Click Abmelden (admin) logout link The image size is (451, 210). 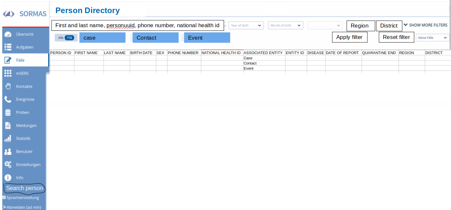pyautogui.click(x=24, y=207)
